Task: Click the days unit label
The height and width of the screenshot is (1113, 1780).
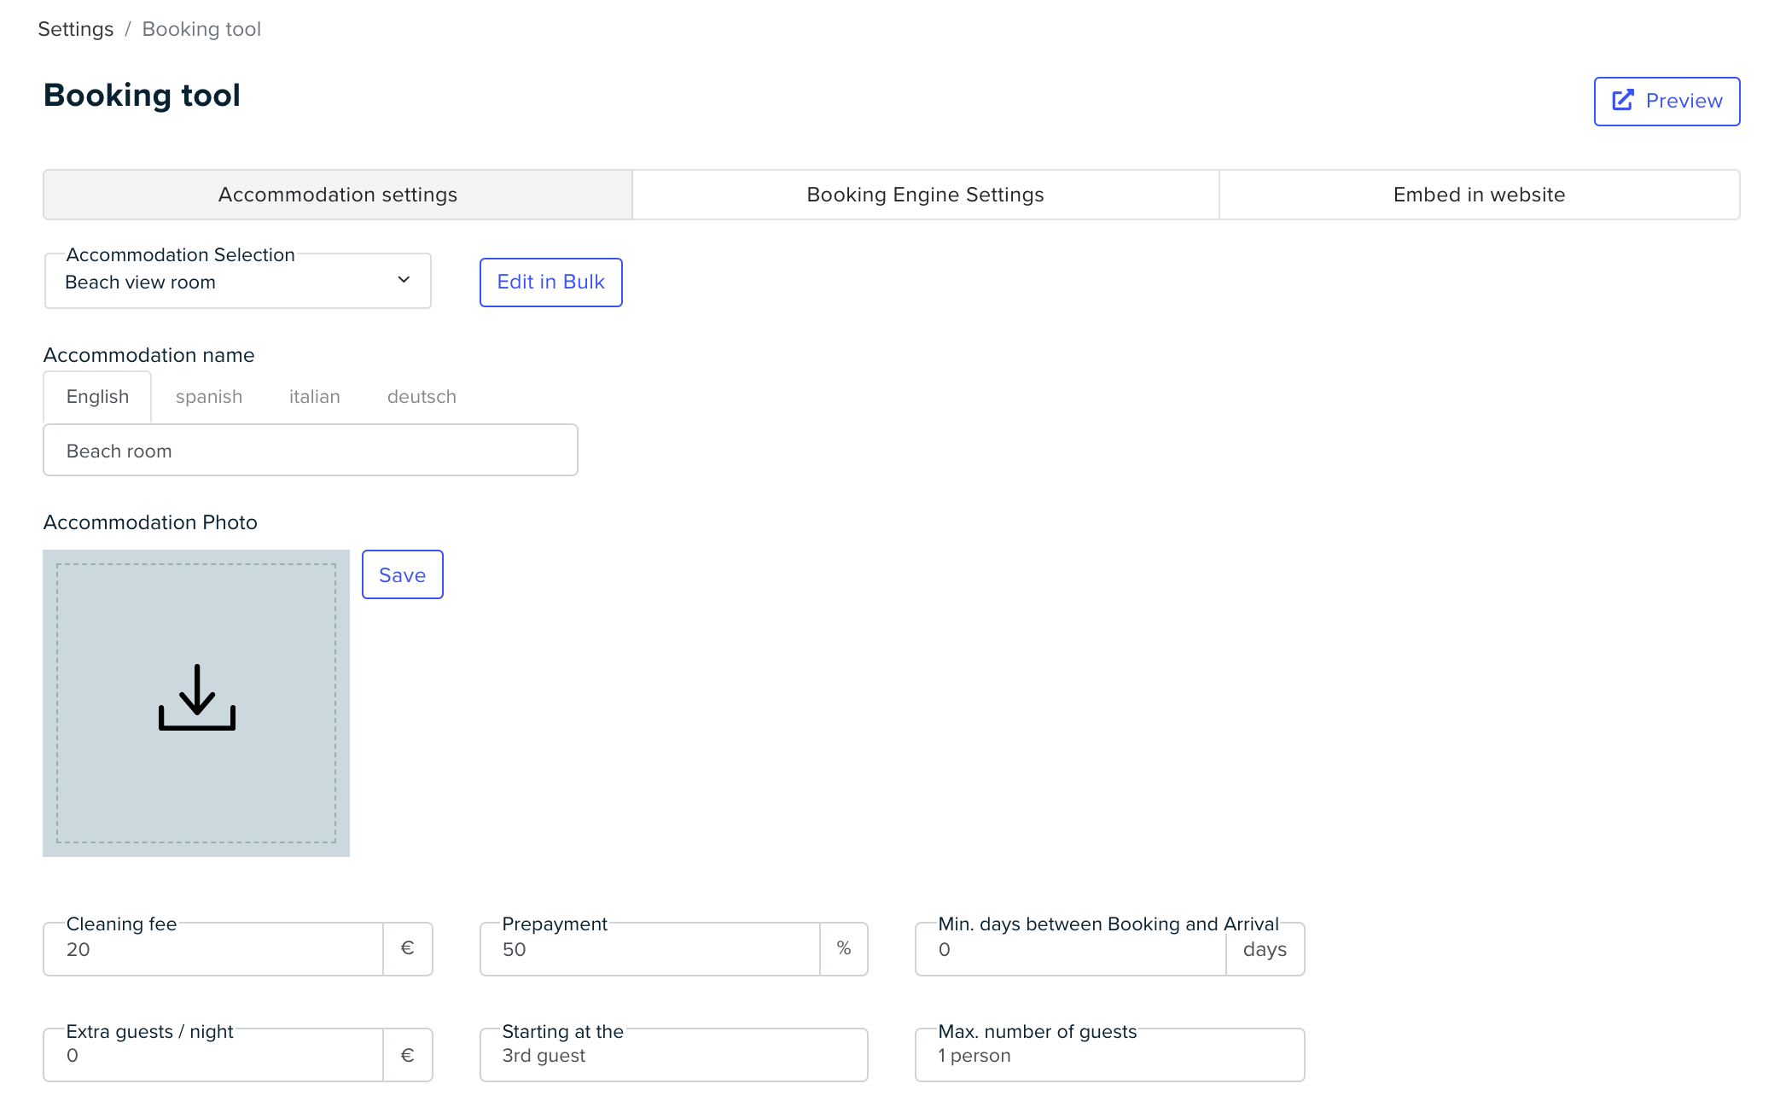Action: coord(1265,949)
